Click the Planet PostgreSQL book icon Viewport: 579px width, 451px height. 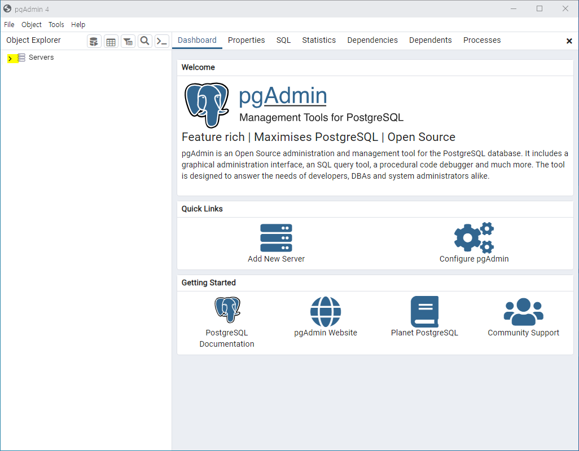coord(424,312)
